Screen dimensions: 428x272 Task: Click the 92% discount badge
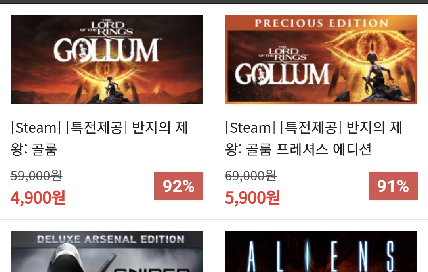coord(178,186)
